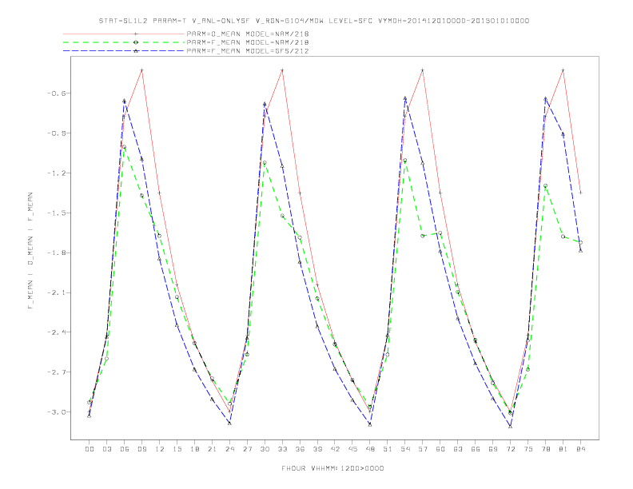Click x-axis forecast hour label 09
Image resolution: width=633 pixels, height=489 pixels.
tap(142, 449)
